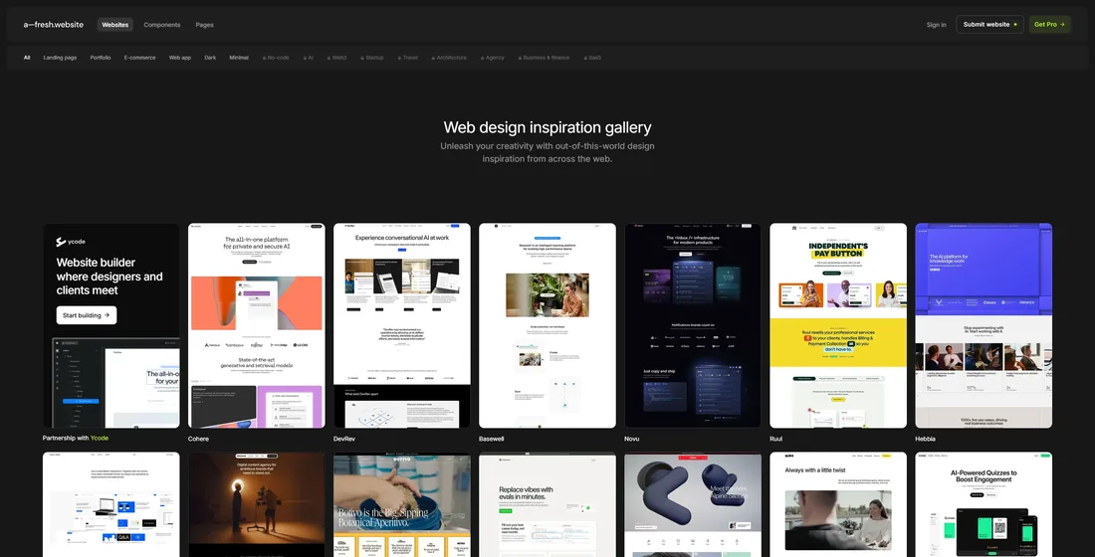Image resolution: width=1095 pixels, height=557 pixels.
Task: Open the Novu website thumbnail
Action: pyautogui.click(x=693, y=325)
